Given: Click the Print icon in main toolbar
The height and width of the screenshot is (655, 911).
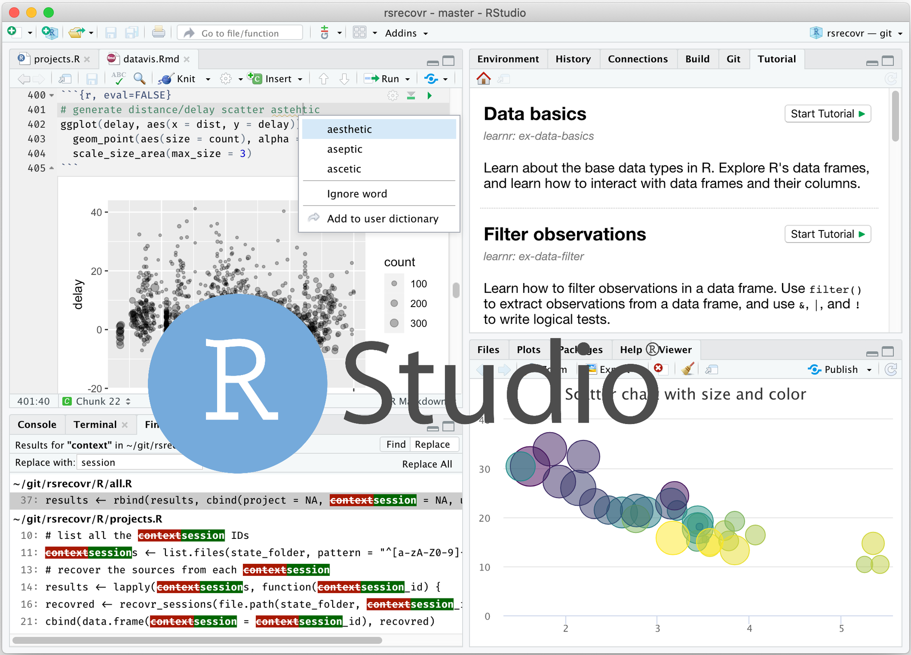Looking at the screenshot, I should 158,32.
